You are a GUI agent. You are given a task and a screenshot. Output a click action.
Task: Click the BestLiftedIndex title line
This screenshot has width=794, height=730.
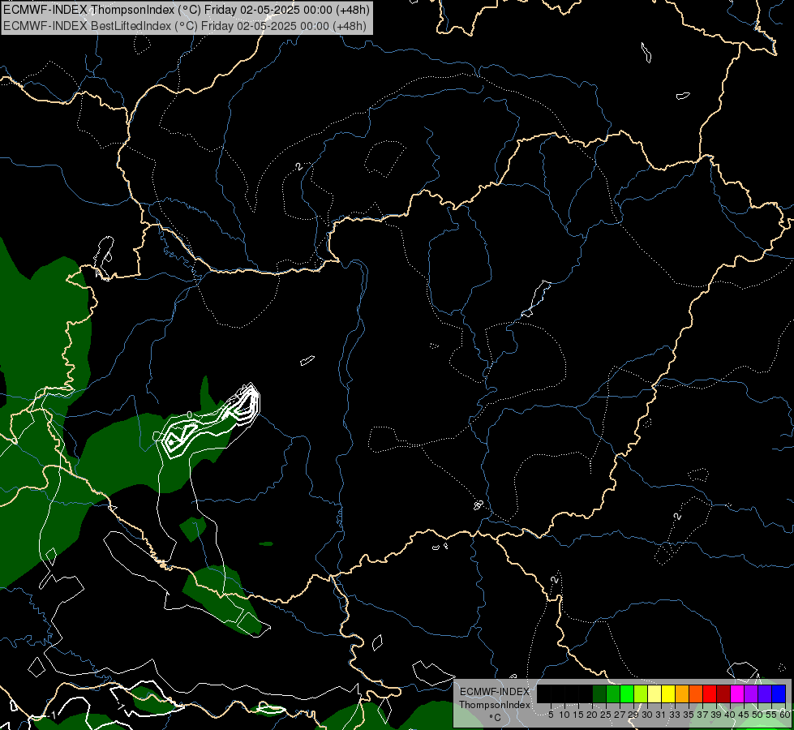(x=185, y=26)
